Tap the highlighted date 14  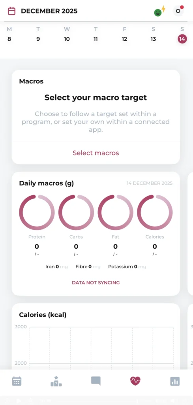pyautogui.click(x=182, y=39)
